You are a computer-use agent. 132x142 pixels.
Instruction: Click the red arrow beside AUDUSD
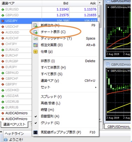pos(3,33)
